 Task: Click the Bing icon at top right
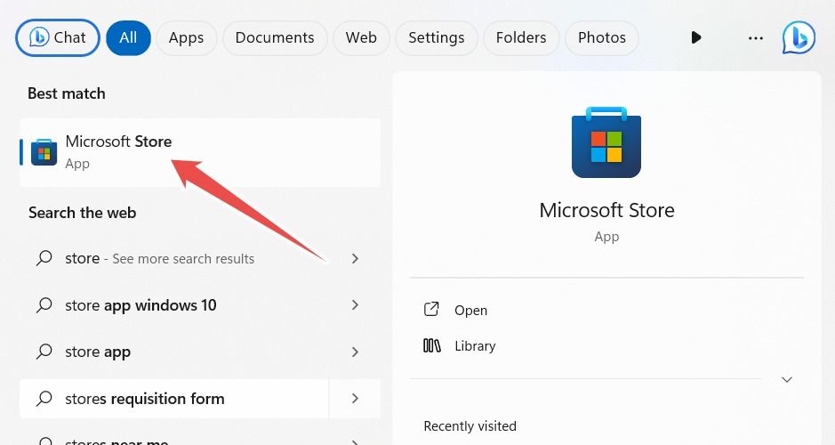coord(799,37)
